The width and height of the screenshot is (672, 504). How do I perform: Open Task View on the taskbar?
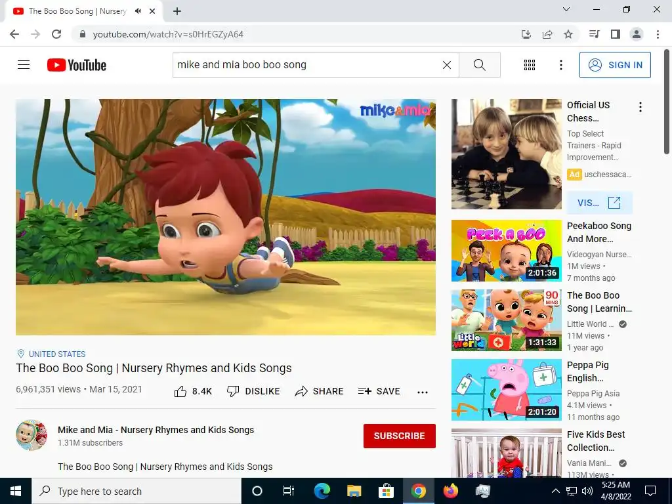pyautogui.click(x=289, y=491)
